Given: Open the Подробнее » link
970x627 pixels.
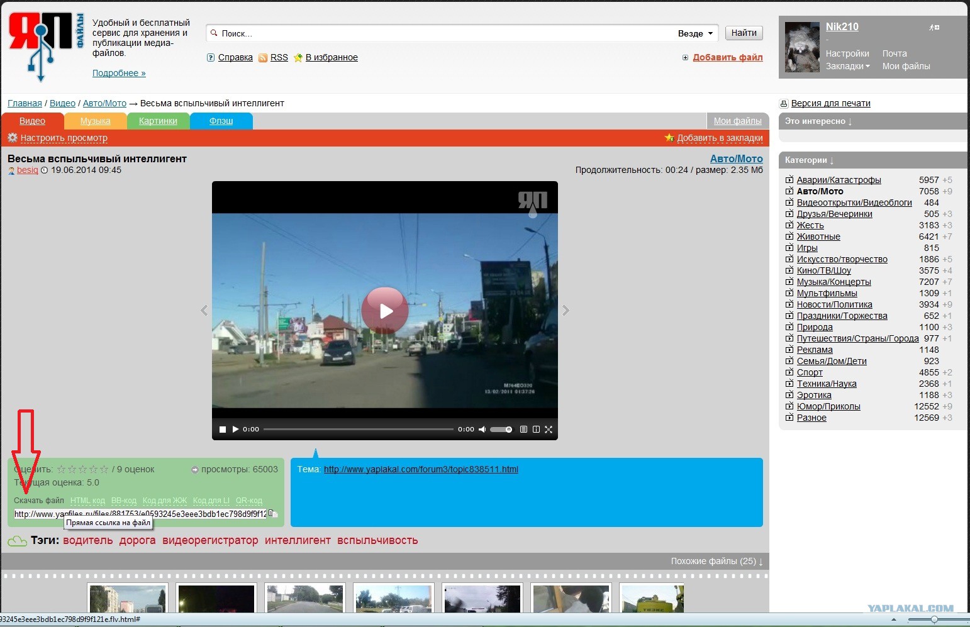Looking at the screenshot, I should pyautogui.click(x=119, y=73).
